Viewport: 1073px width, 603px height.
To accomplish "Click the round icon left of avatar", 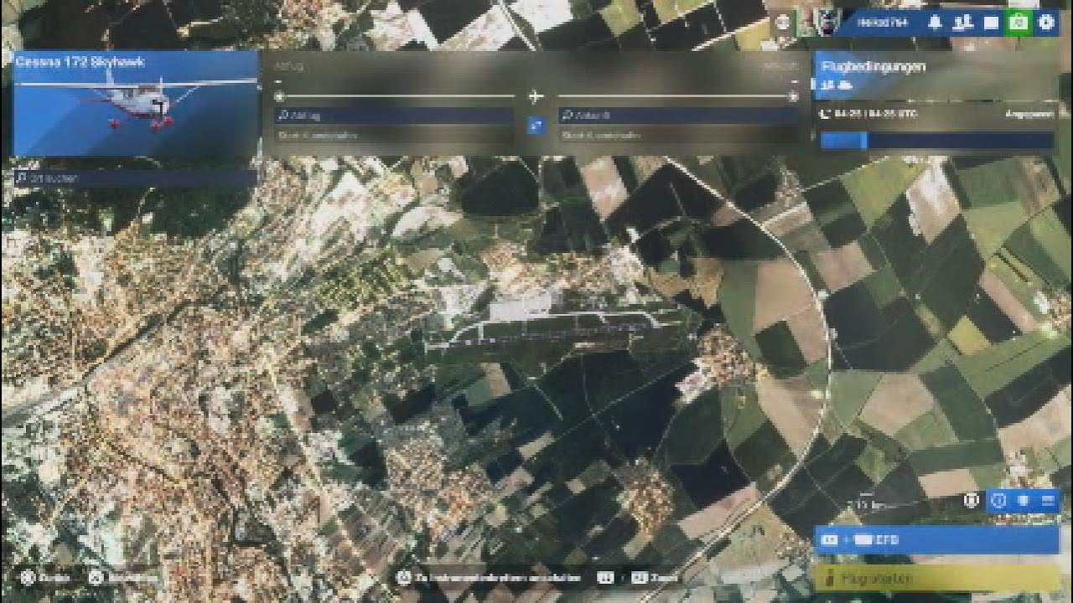I will [x=782, y=23].
